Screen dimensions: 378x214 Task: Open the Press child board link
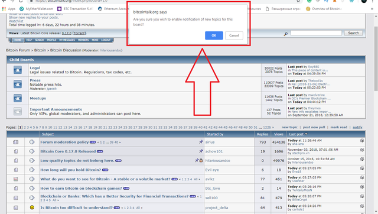click(35, 80)
